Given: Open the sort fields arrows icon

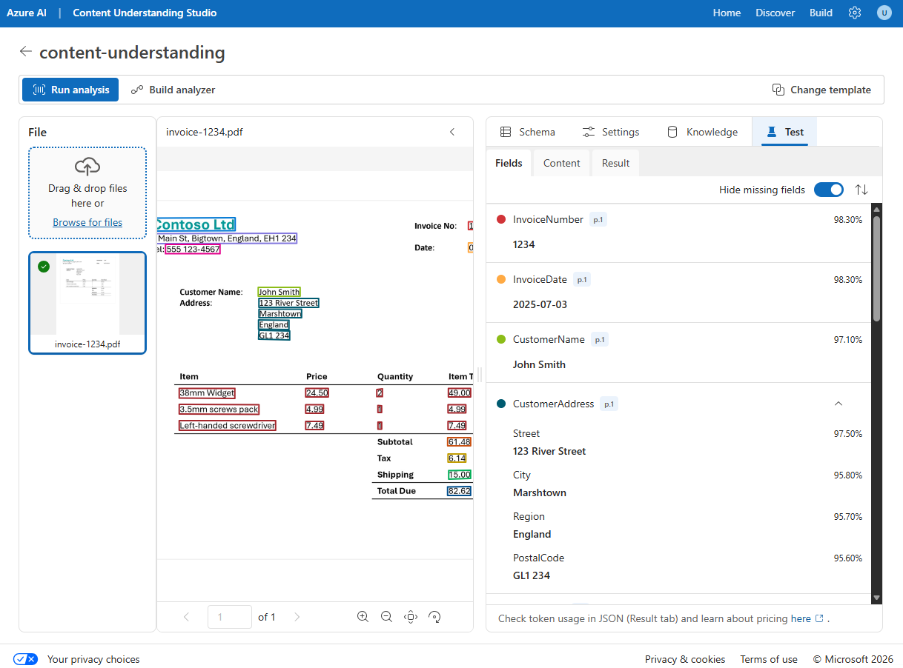Looking at the screenshot, I should pos(861,190).
